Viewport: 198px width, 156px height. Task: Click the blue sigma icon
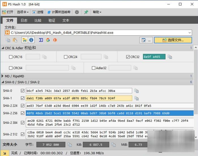point(41,40)
